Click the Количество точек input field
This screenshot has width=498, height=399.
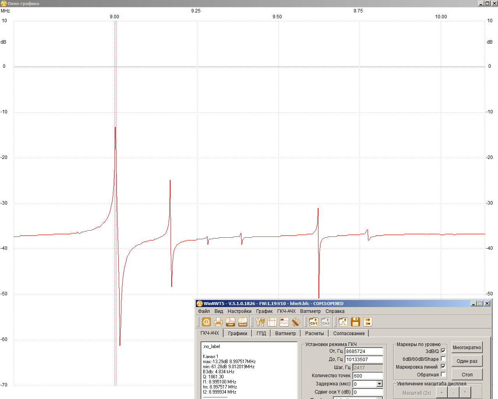[367, 376]
